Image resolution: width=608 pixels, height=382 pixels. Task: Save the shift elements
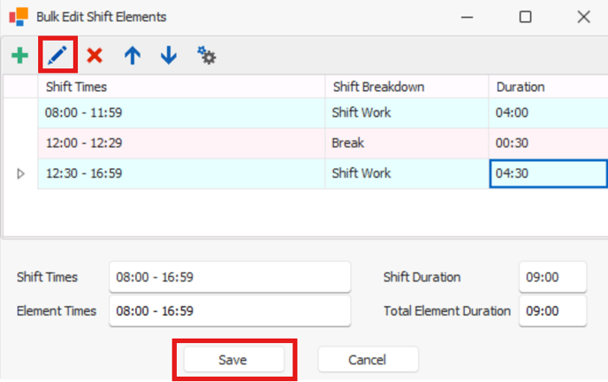[232, 360]
